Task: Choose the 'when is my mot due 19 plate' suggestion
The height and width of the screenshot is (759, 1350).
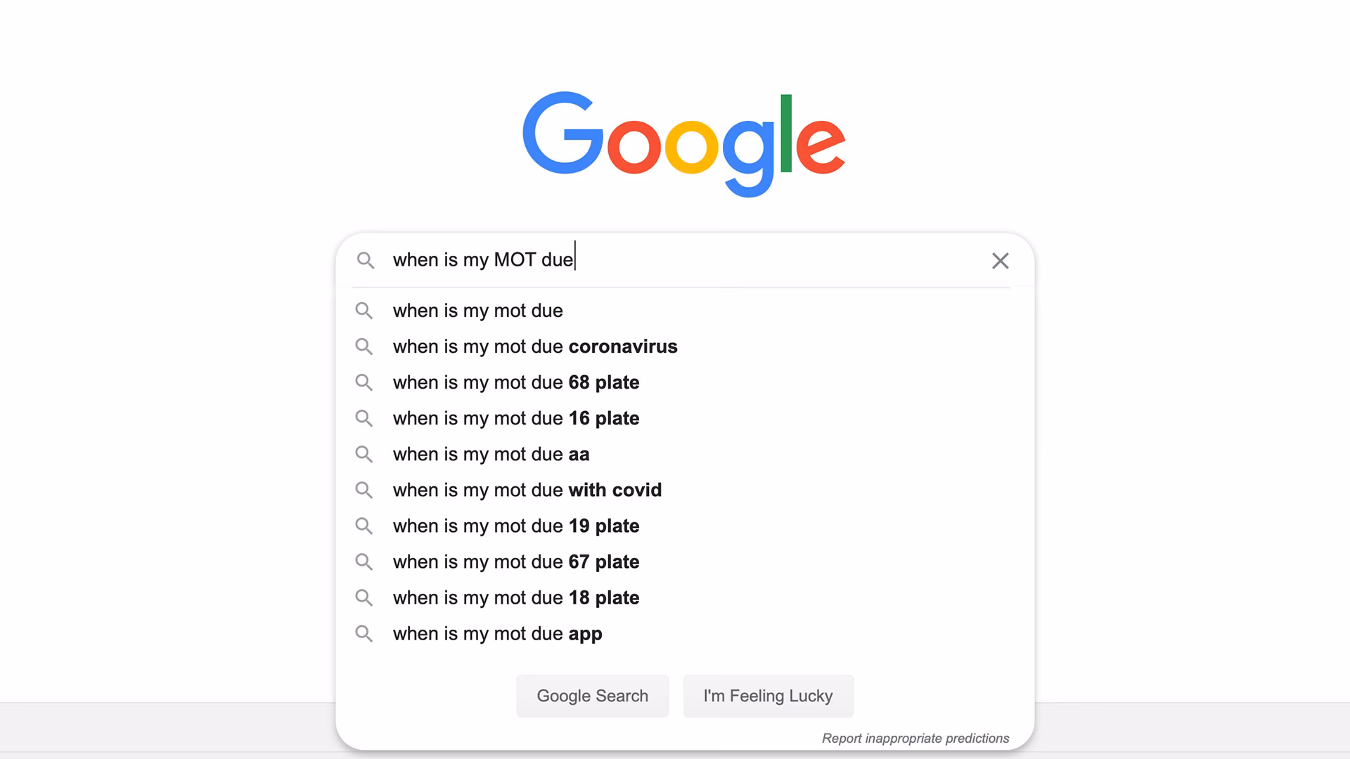Action: click(515, 526)
